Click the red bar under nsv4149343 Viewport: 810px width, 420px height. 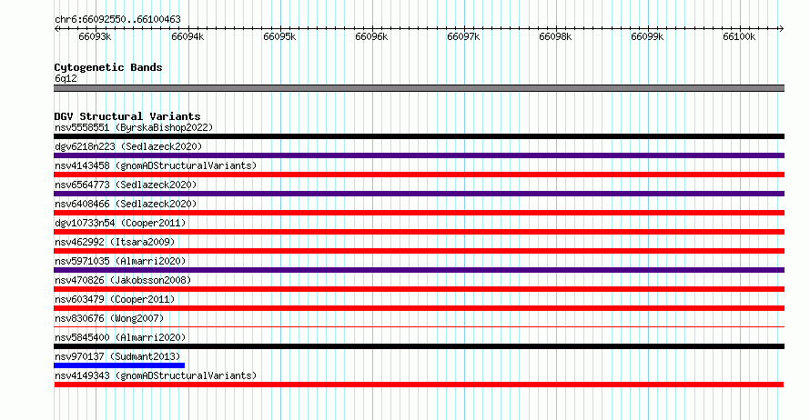419,385
